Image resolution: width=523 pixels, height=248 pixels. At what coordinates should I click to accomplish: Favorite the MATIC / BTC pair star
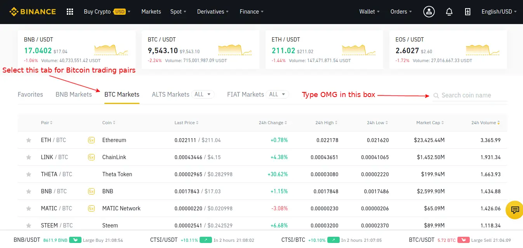[x=28, y=208]
